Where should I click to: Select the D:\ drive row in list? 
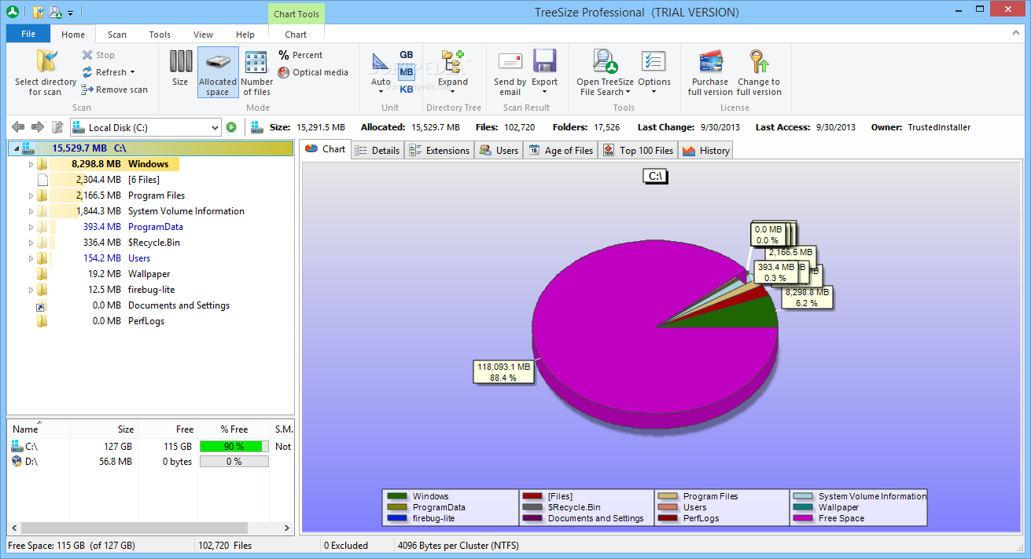[x=31, y=462]
